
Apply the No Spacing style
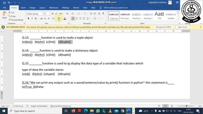[125, 16]
